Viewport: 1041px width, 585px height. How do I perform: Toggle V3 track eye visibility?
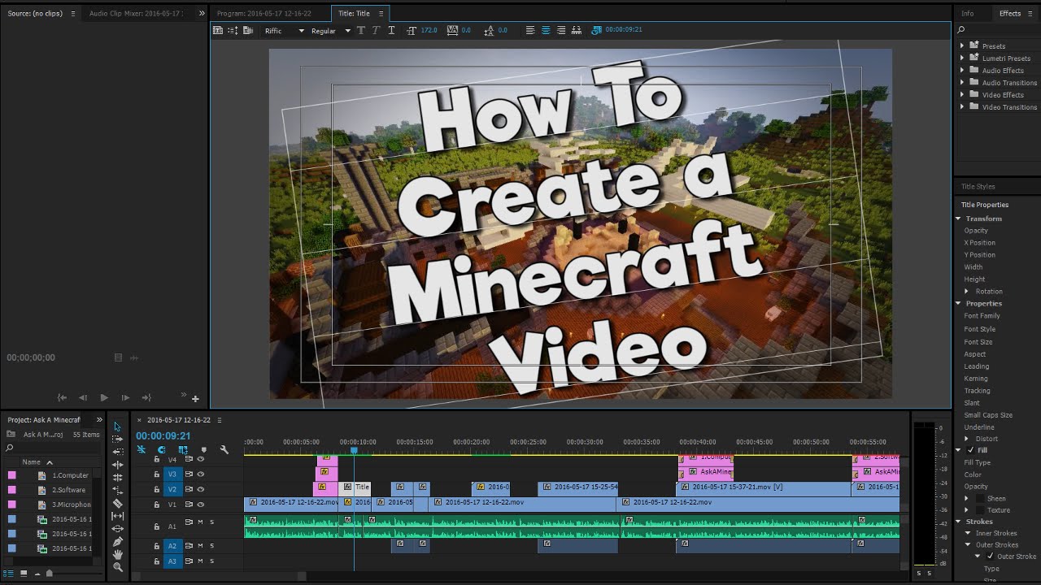[200, 474]
